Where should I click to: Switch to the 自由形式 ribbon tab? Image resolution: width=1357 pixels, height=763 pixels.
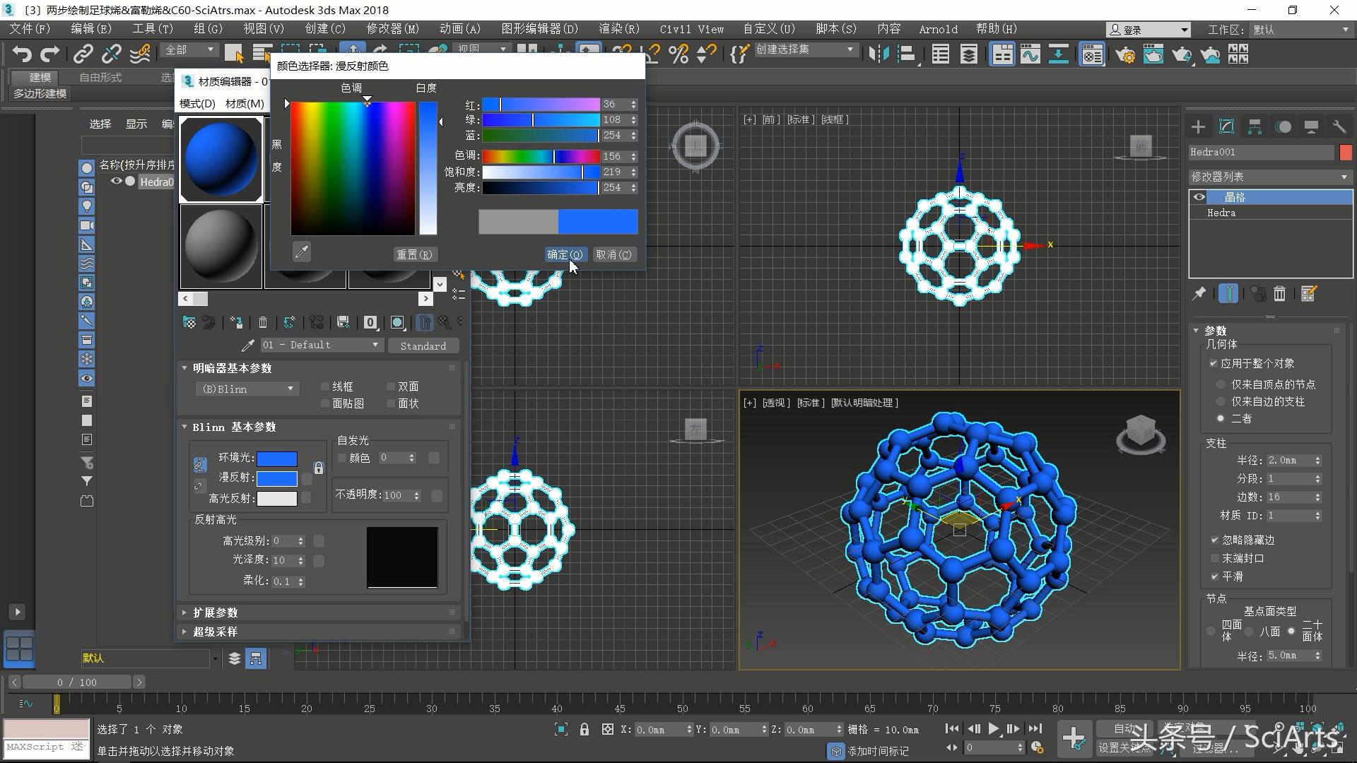pos(99,77)
